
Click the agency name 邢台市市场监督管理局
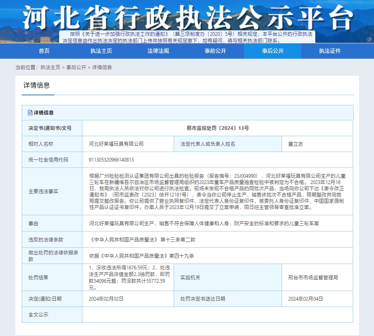313,278
